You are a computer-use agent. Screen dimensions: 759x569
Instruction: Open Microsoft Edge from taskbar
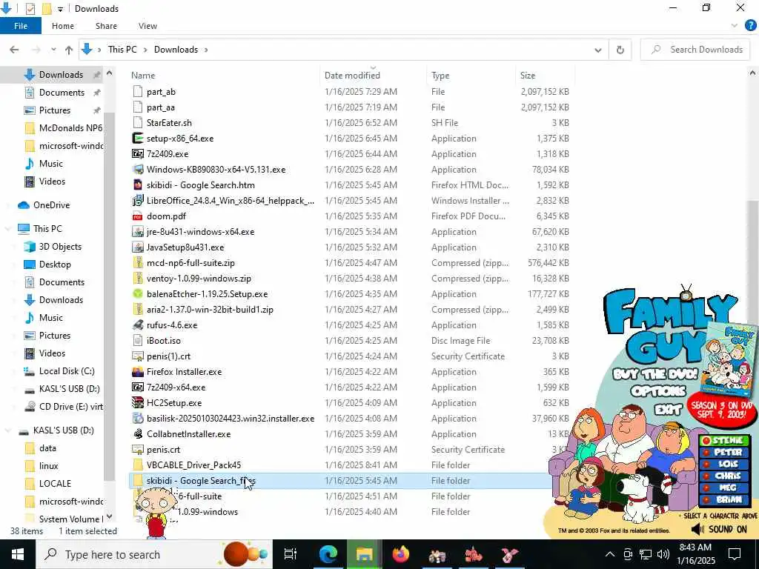click(x=328, y=554)
